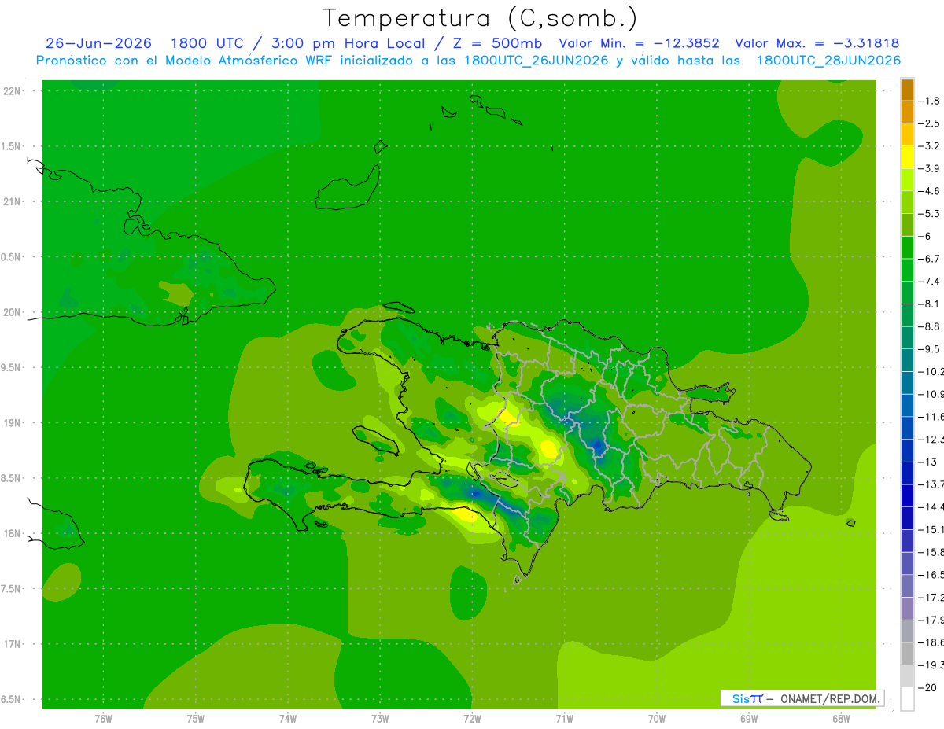
Task: Click the initialization time '1800UTC_26JUN2026'
Action: [x=536, y=61]
